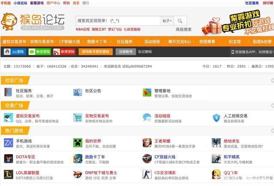Click the 今日: 1617 statistic
The image size is (274, 186).
tap(212, 67)
